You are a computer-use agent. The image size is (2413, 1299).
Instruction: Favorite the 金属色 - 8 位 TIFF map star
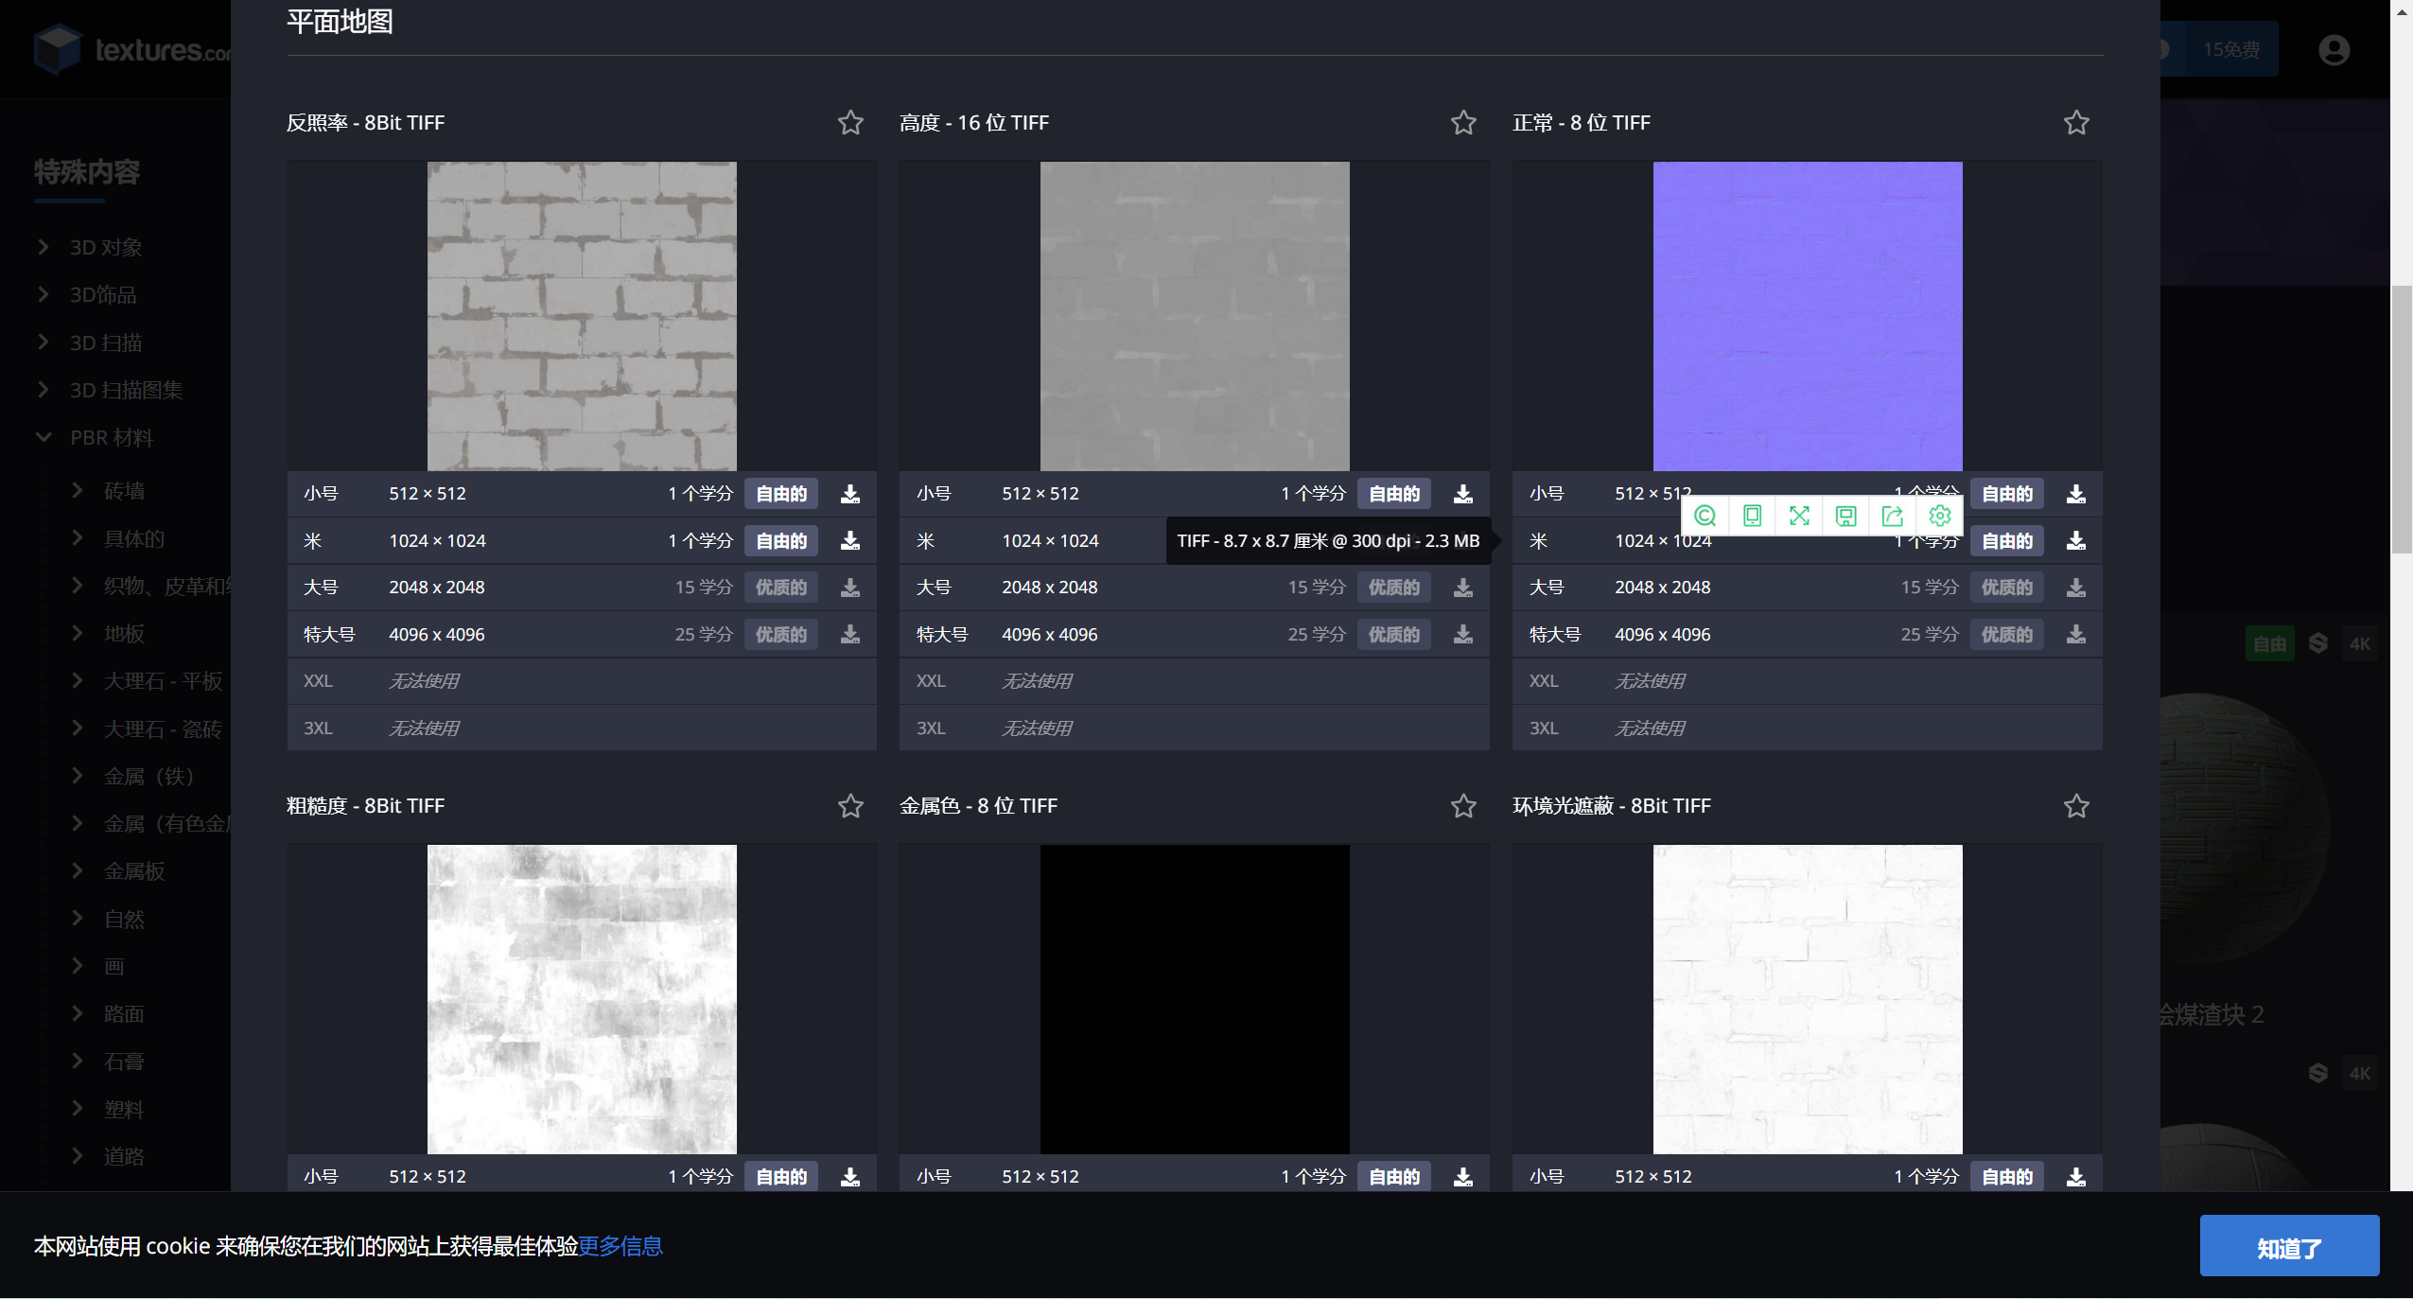[1463, 806]
